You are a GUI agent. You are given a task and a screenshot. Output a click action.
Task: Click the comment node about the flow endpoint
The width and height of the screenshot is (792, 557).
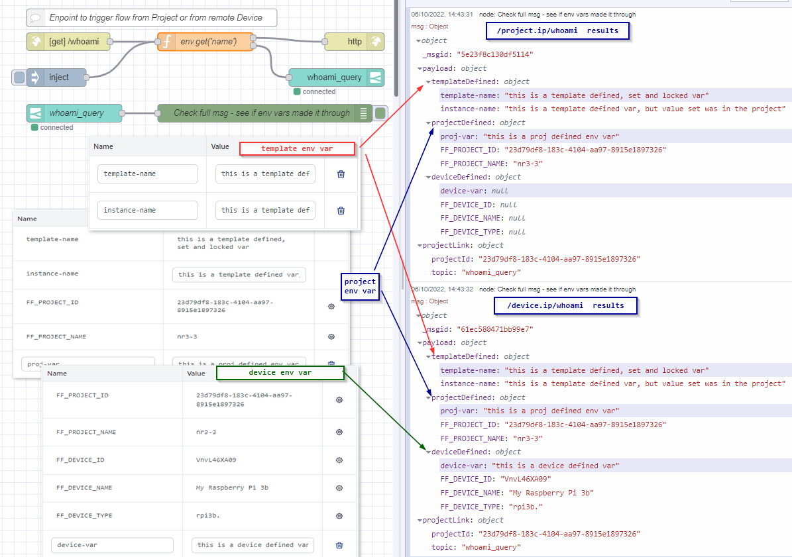152,17
